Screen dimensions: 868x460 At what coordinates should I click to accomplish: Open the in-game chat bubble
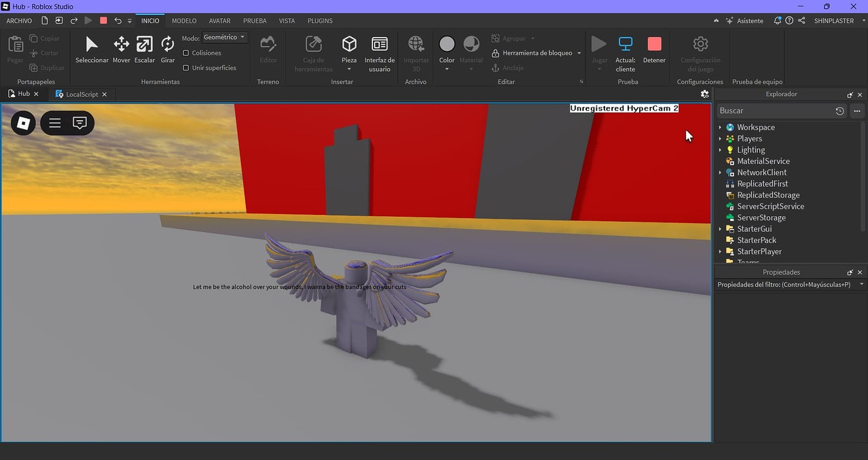coord(80,123)
